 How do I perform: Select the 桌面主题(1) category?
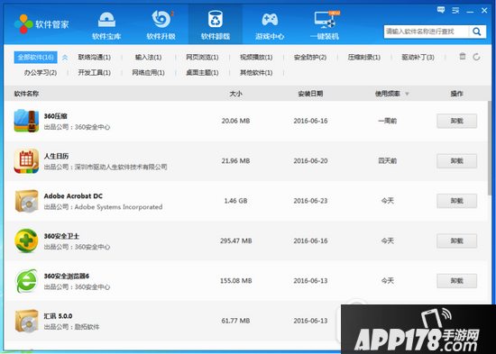202,73
